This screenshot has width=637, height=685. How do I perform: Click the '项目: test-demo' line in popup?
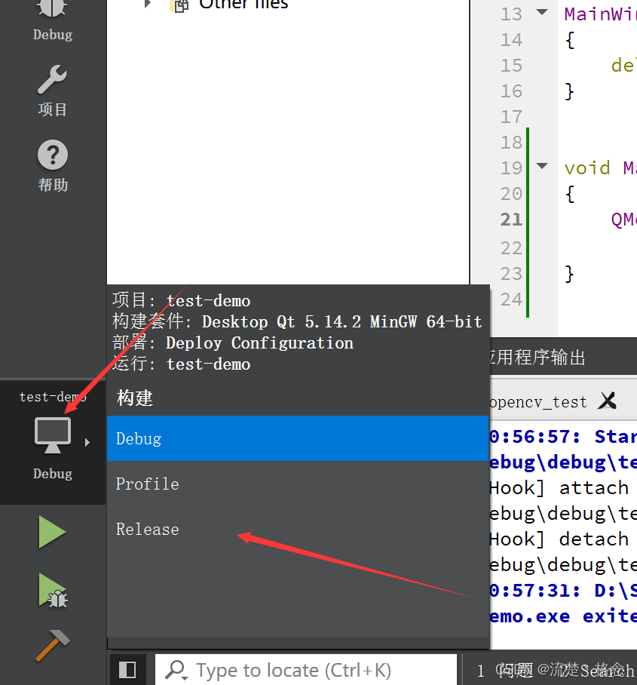pos(181,300)
